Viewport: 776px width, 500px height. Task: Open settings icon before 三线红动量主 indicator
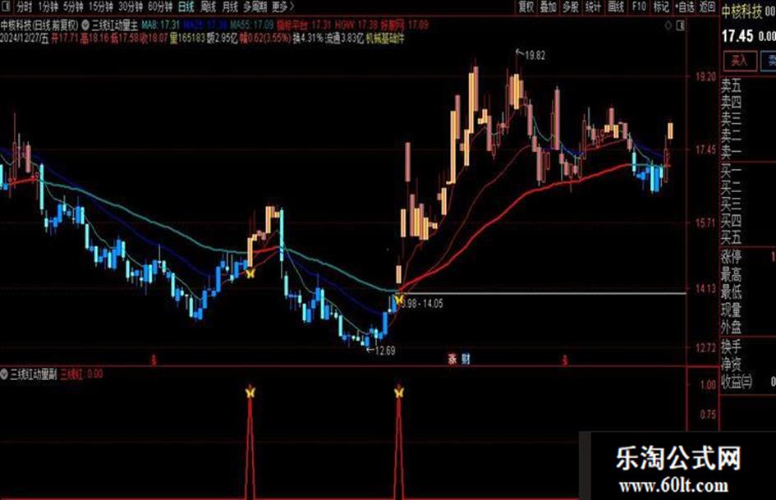[x=85, y=25]
